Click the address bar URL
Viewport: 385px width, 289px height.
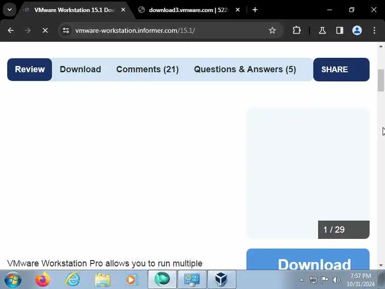135,30
